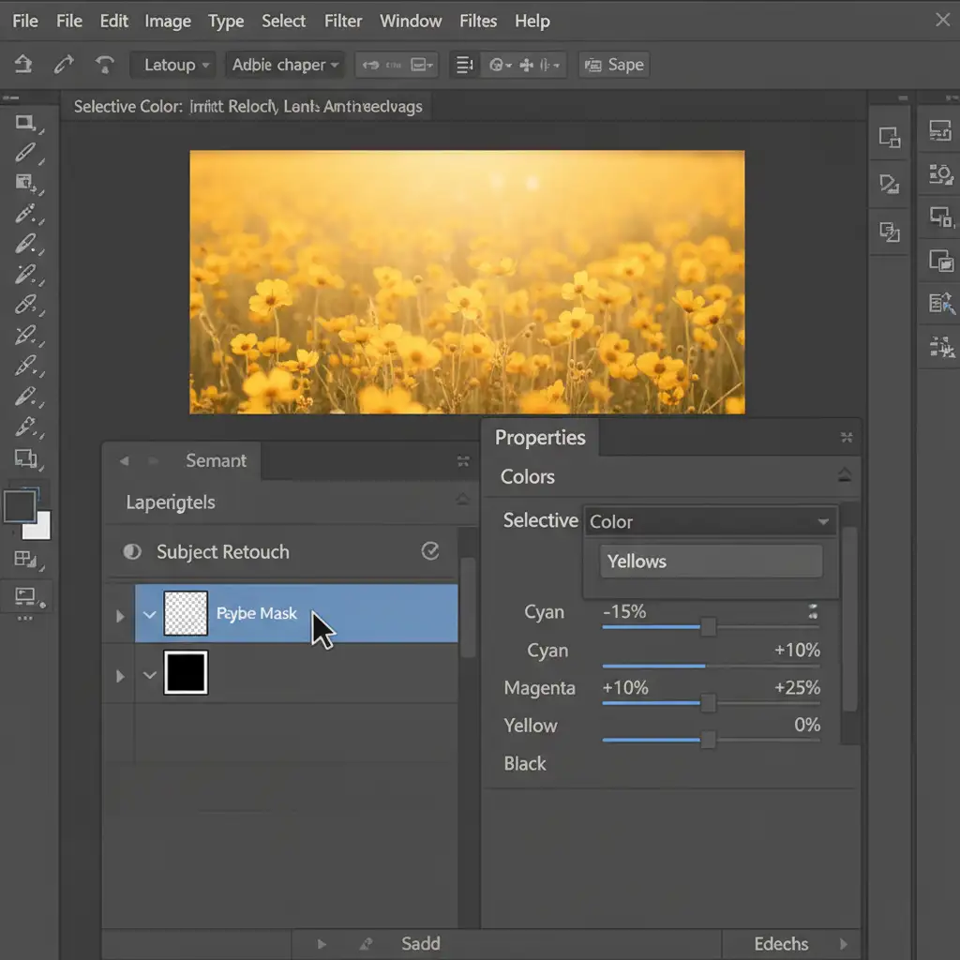Click the foreground color swatch
The image size is (960, 960).
(20, 507)
